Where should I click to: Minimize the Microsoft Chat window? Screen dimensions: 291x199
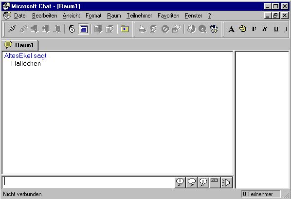click(x=268, y=6)
